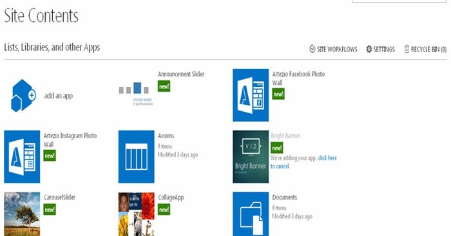
Task: Click the Documents library title
Action: (285, 197)
